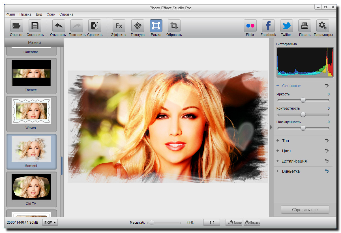341x233 pixels.
Task: Select the Рамка frame tool
Action: click(x=156, y=26)
